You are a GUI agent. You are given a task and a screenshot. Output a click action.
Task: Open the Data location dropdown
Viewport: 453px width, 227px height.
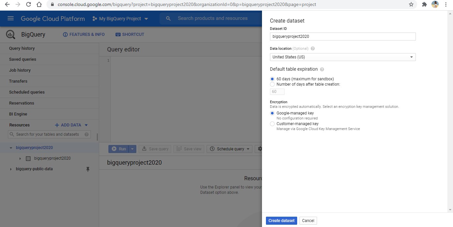[x=343, y=57]
